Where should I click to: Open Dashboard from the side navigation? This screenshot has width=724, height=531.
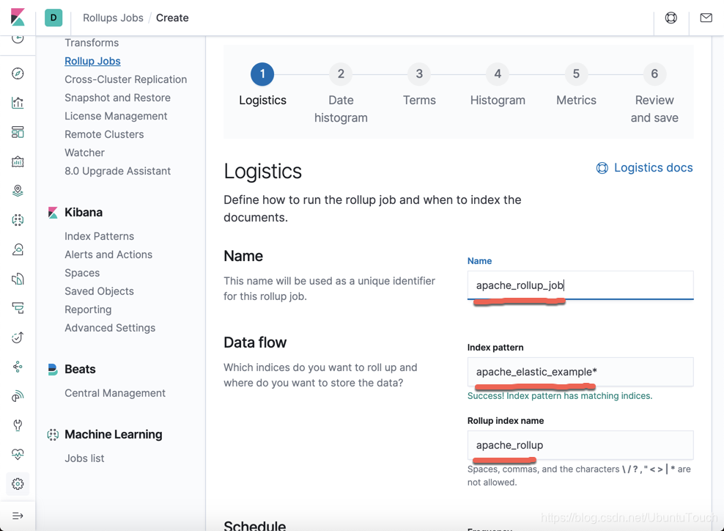pyautogui.click(x=18, y=132)
